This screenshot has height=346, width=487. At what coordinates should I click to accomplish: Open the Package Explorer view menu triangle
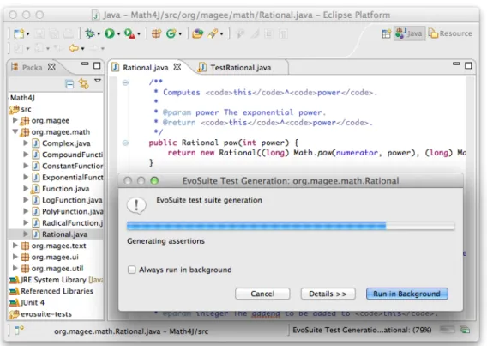click(98, 81)
